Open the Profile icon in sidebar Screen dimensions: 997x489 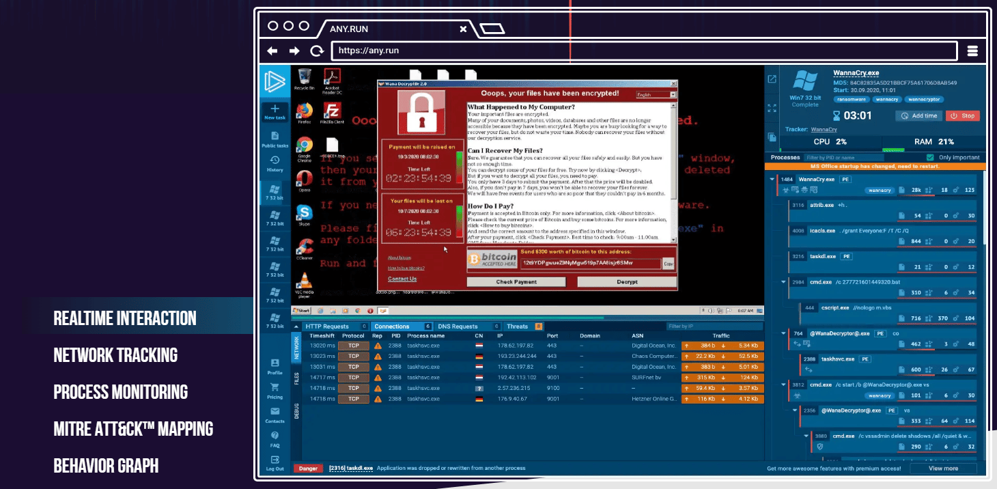pos(275,363)
